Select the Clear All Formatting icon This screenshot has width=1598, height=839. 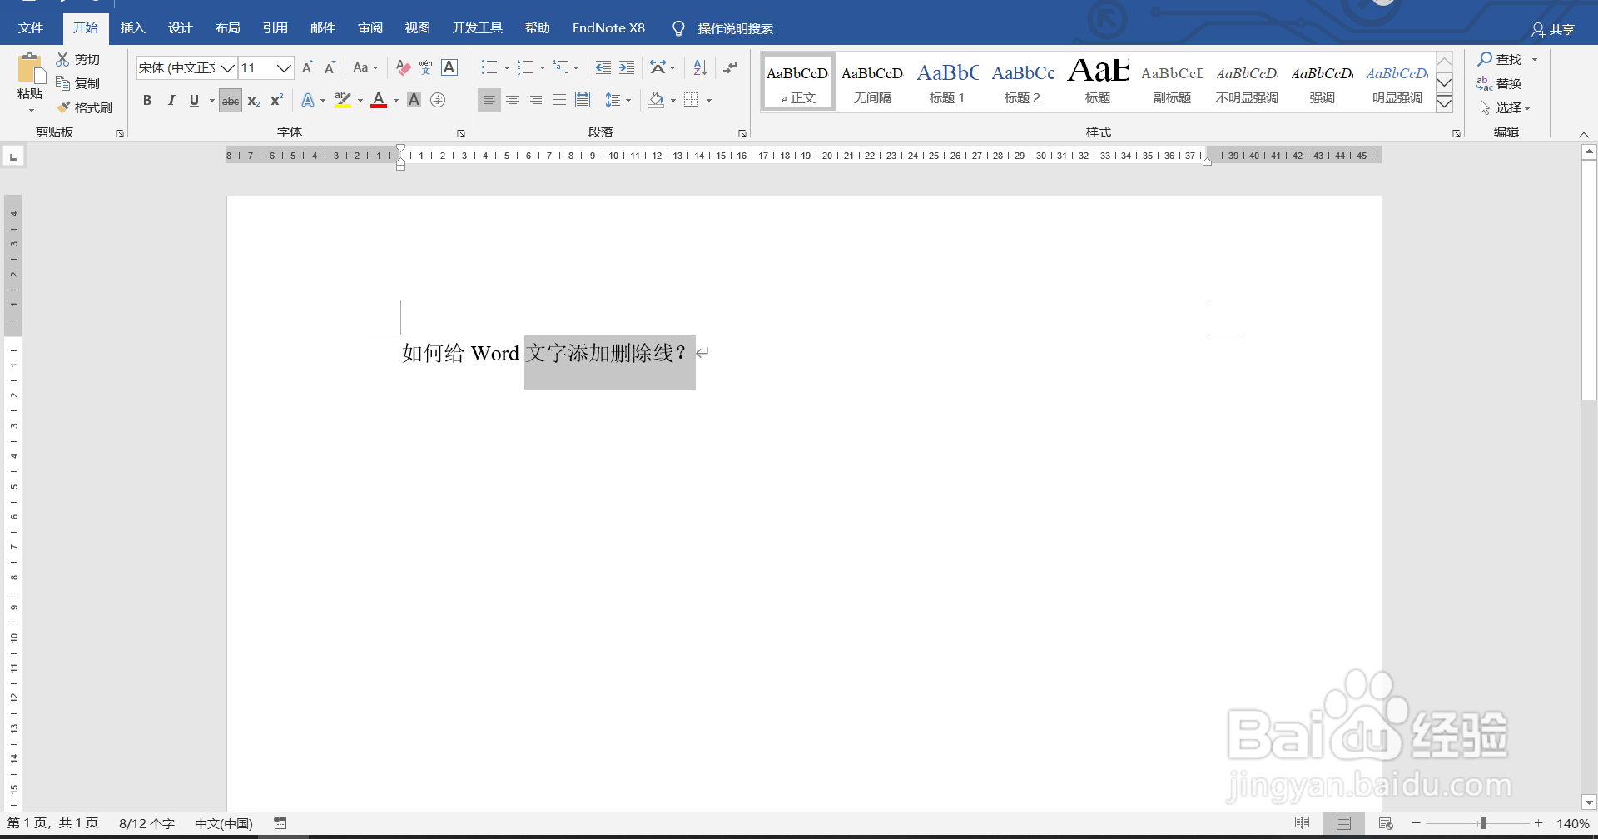click(x=402, y=67)
